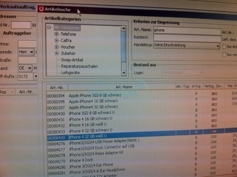Click stock status icon for iPhone 4 Dock row
This screenshot has height=177, width=237.
click(213, 158)
